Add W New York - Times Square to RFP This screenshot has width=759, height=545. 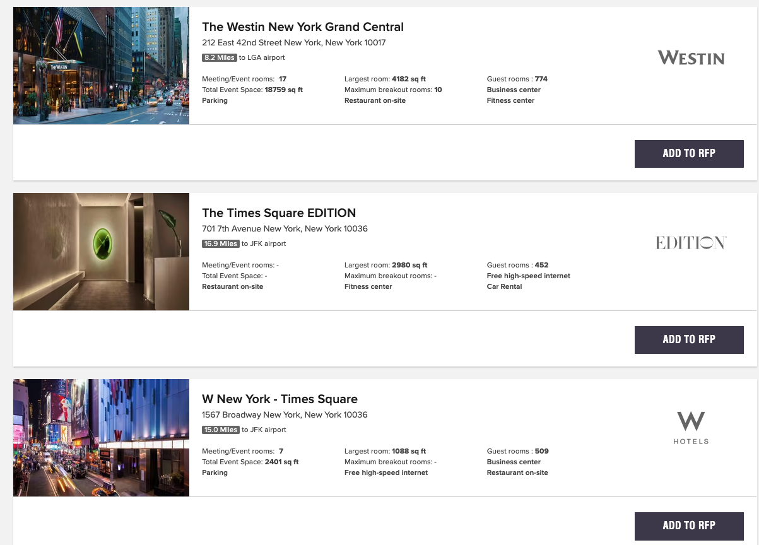688,525
